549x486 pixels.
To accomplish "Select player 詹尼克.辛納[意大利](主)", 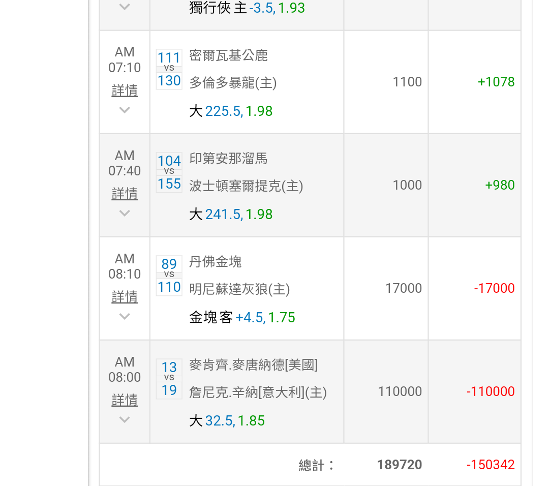I will pyautogui.click(x=258, y=392).
